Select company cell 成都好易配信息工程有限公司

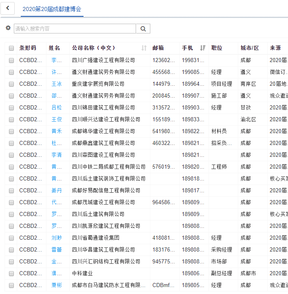[106, 190]
